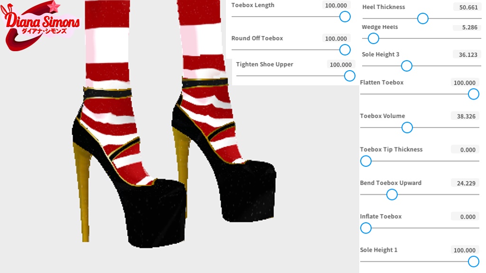
Task: Click the Heel Thickness slider handle
Action: 422,18
